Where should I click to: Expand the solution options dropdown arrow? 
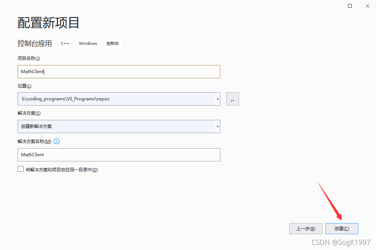[x=217, y=126]
